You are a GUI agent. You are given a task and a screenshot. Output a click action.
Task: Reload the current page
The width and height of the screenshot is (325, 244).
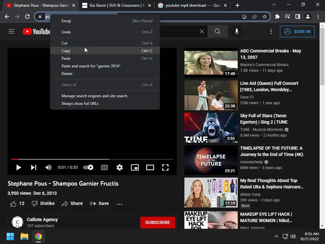click(27, 17)
